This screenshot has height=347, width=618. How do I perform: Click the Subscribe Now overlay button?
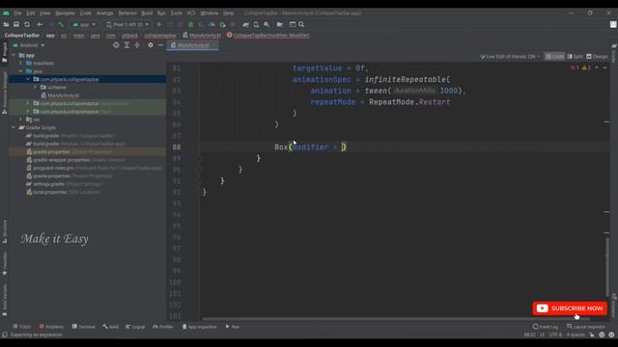[570, 308]
